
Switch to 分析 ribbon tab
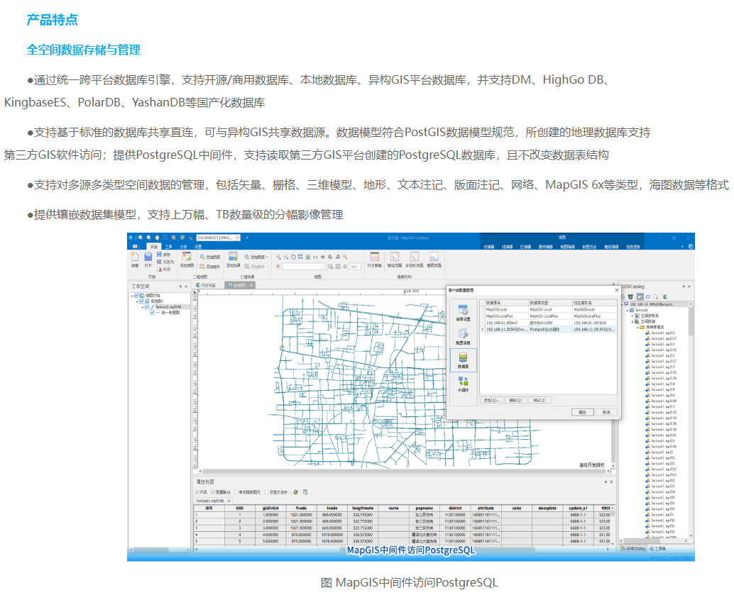[183, 247]
